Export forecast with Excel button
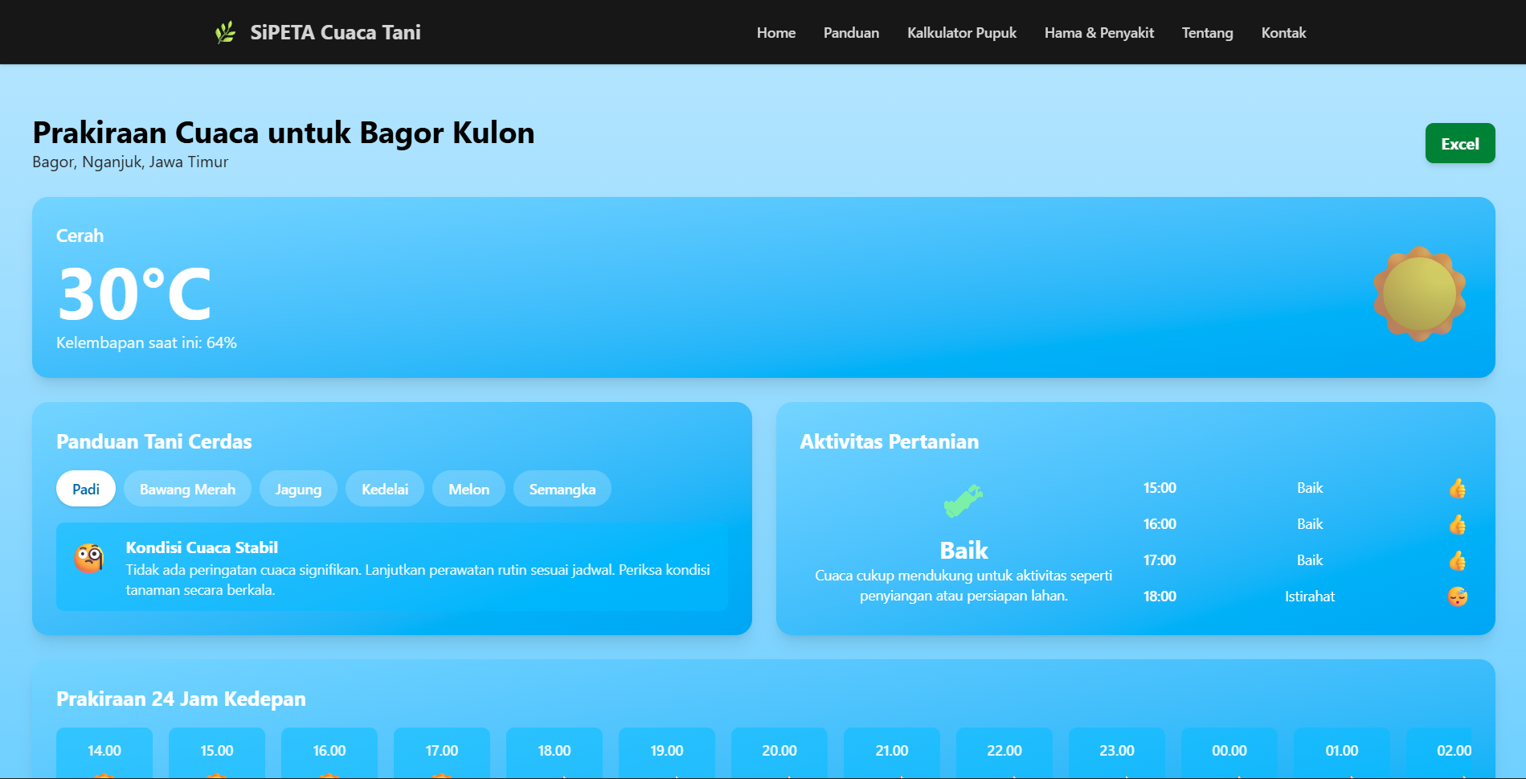The width and height of the screenshot is (1526, 779). pos(1459,144)
